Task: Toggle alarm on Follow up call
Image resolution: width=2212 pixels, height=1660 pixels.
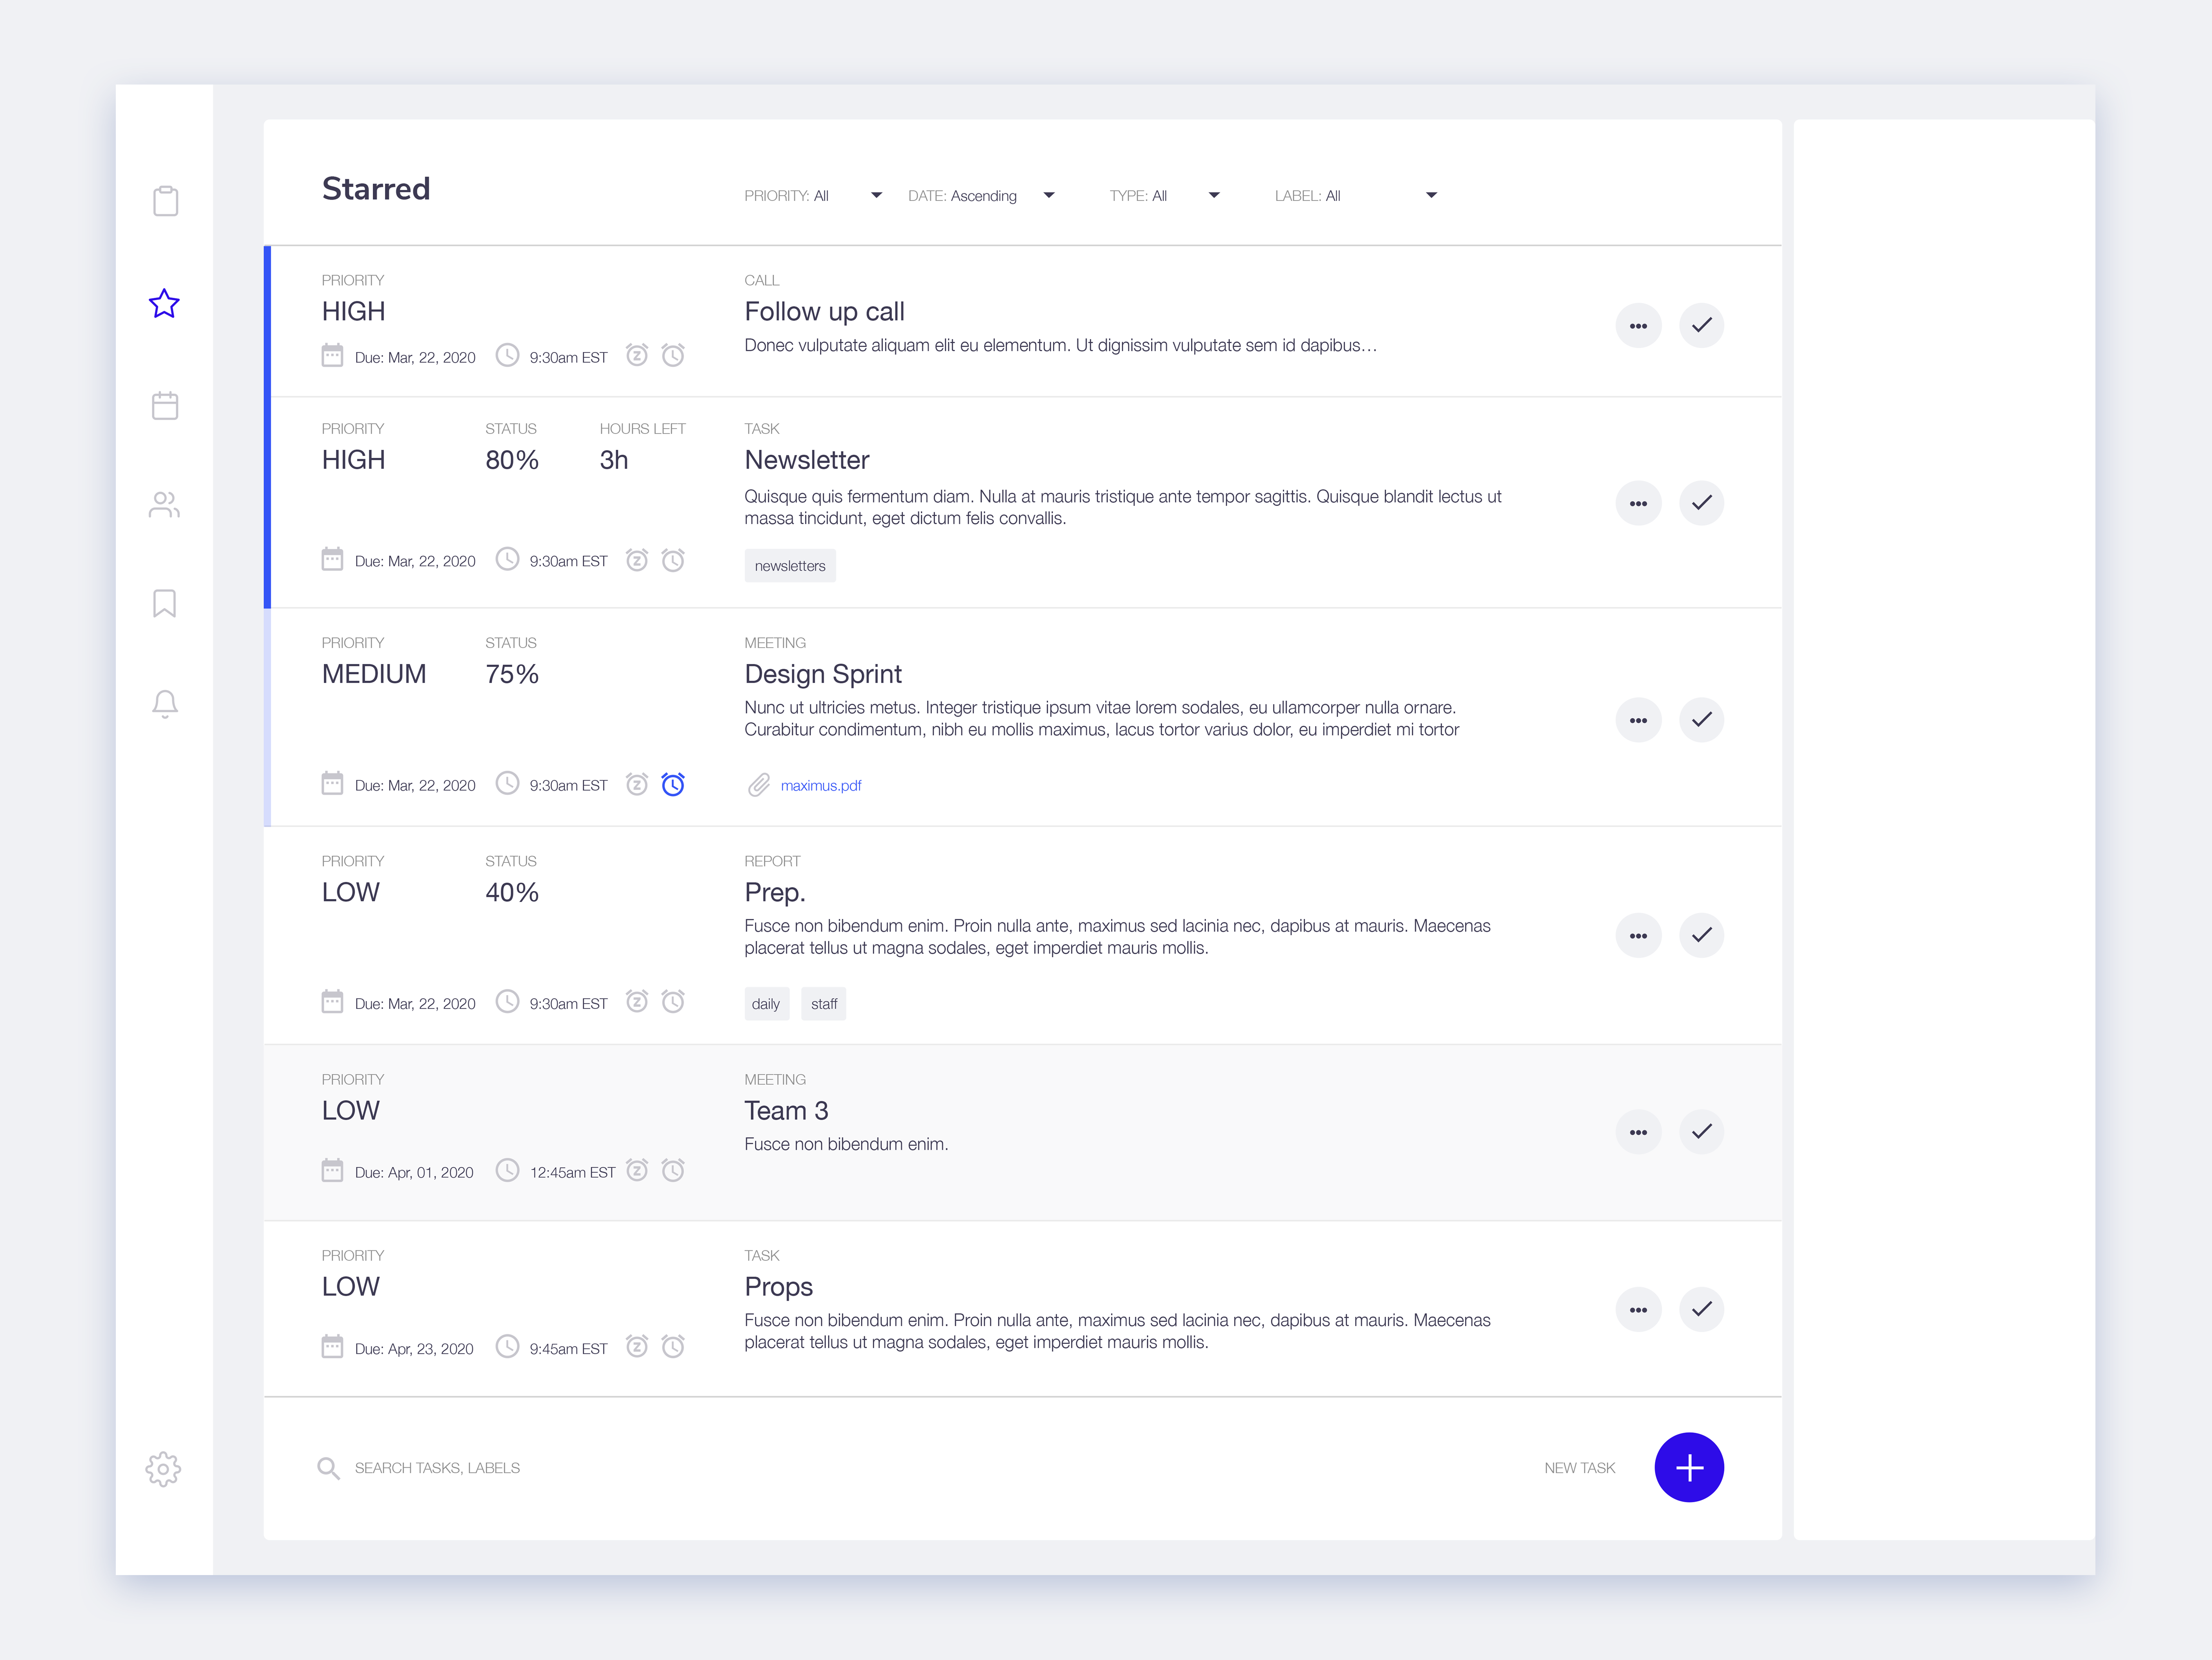Action: 674,355
